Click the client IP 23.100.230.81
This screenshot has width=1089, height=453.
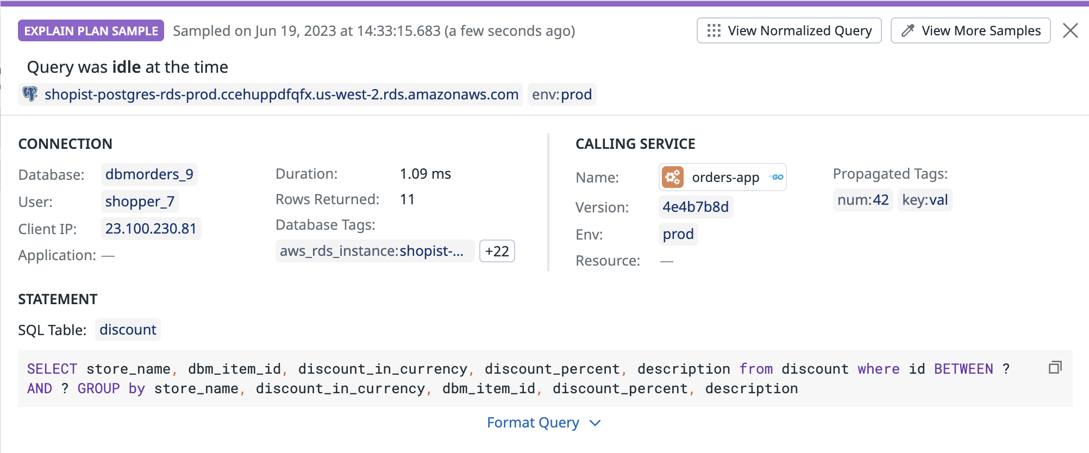tap(151, 229)
